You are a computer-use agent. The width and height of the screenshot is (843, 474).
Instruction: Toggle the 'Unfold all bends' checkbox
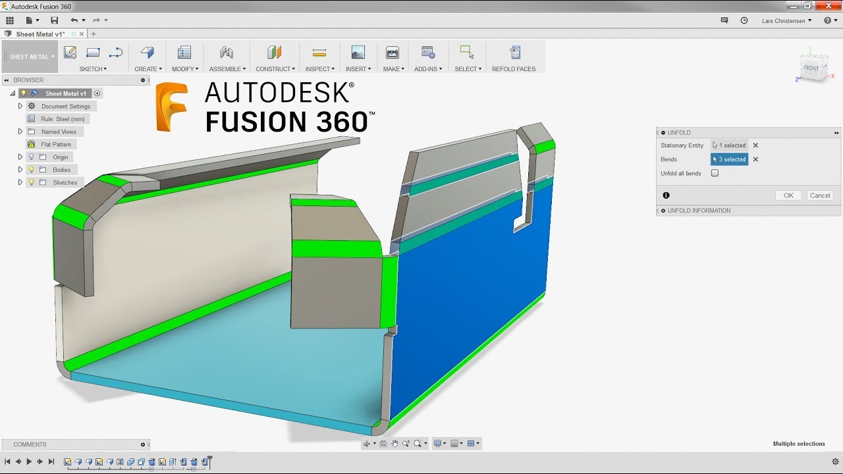715,173
